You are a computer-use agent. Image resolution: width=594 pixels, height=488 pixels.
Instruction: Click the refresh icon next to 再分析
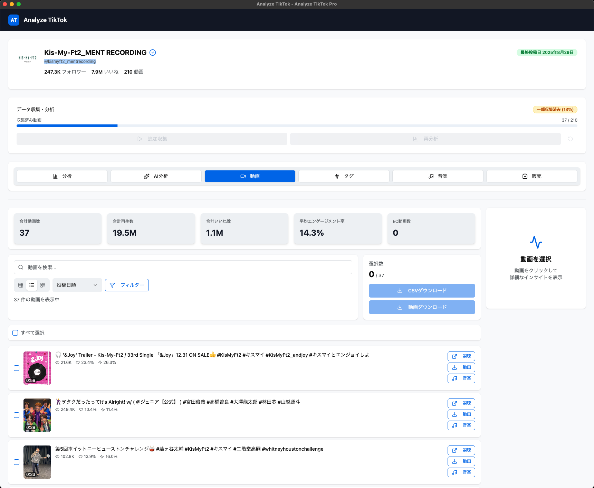tap(571, 139)
